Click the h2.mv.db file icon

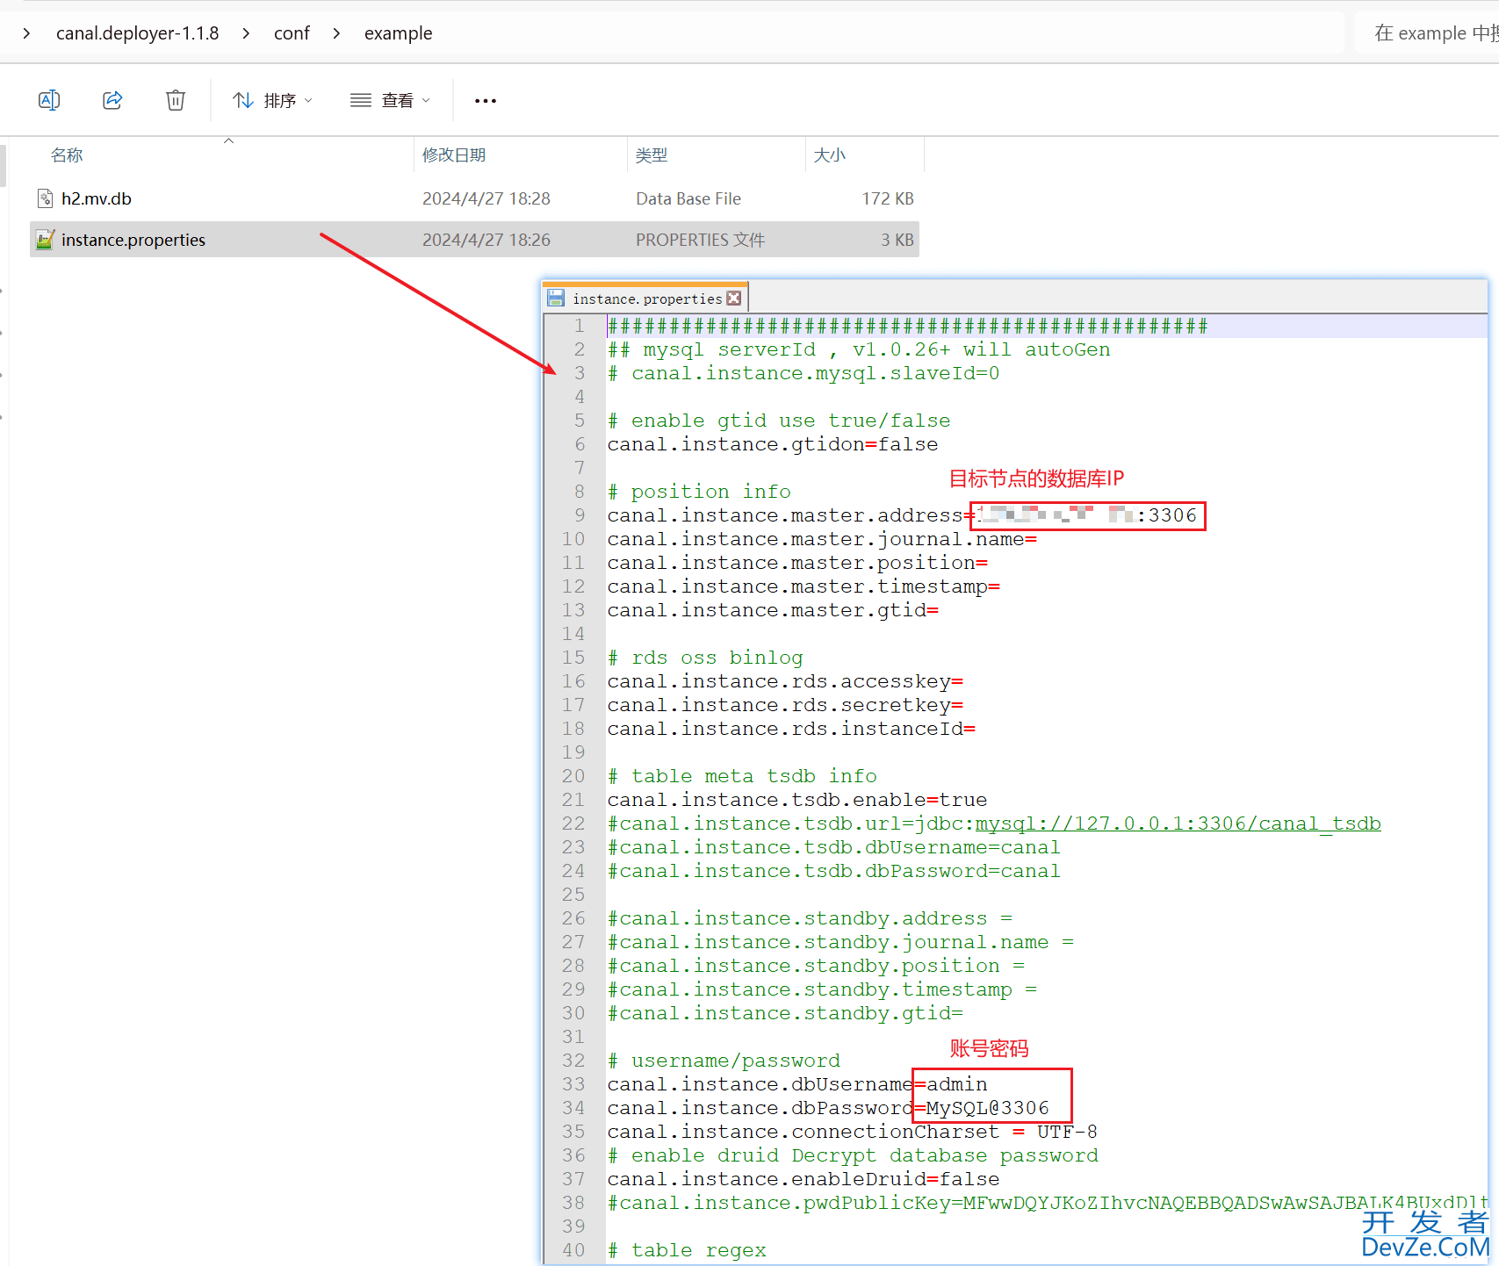46,199
